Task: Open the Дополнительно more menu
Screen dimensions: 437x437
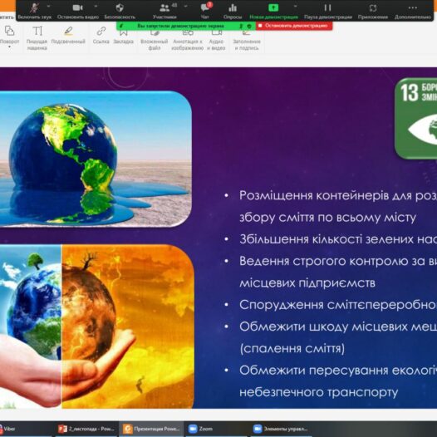Action: click(x=413, y=11)
